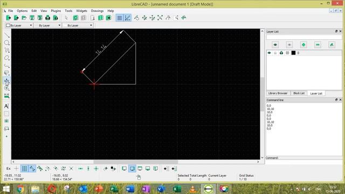Click the Paste icon in the top toolbar
Screen dimensions: 345x194
108,18
